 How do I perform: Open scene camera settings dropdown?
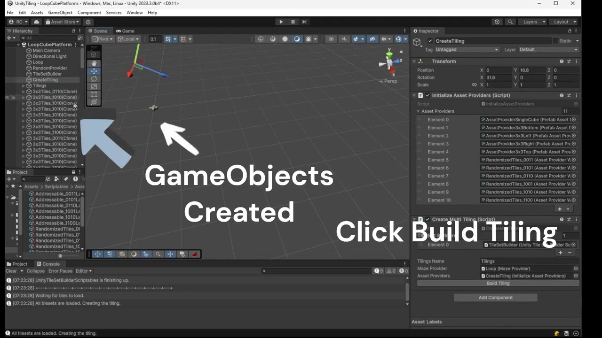coord(386,39)
